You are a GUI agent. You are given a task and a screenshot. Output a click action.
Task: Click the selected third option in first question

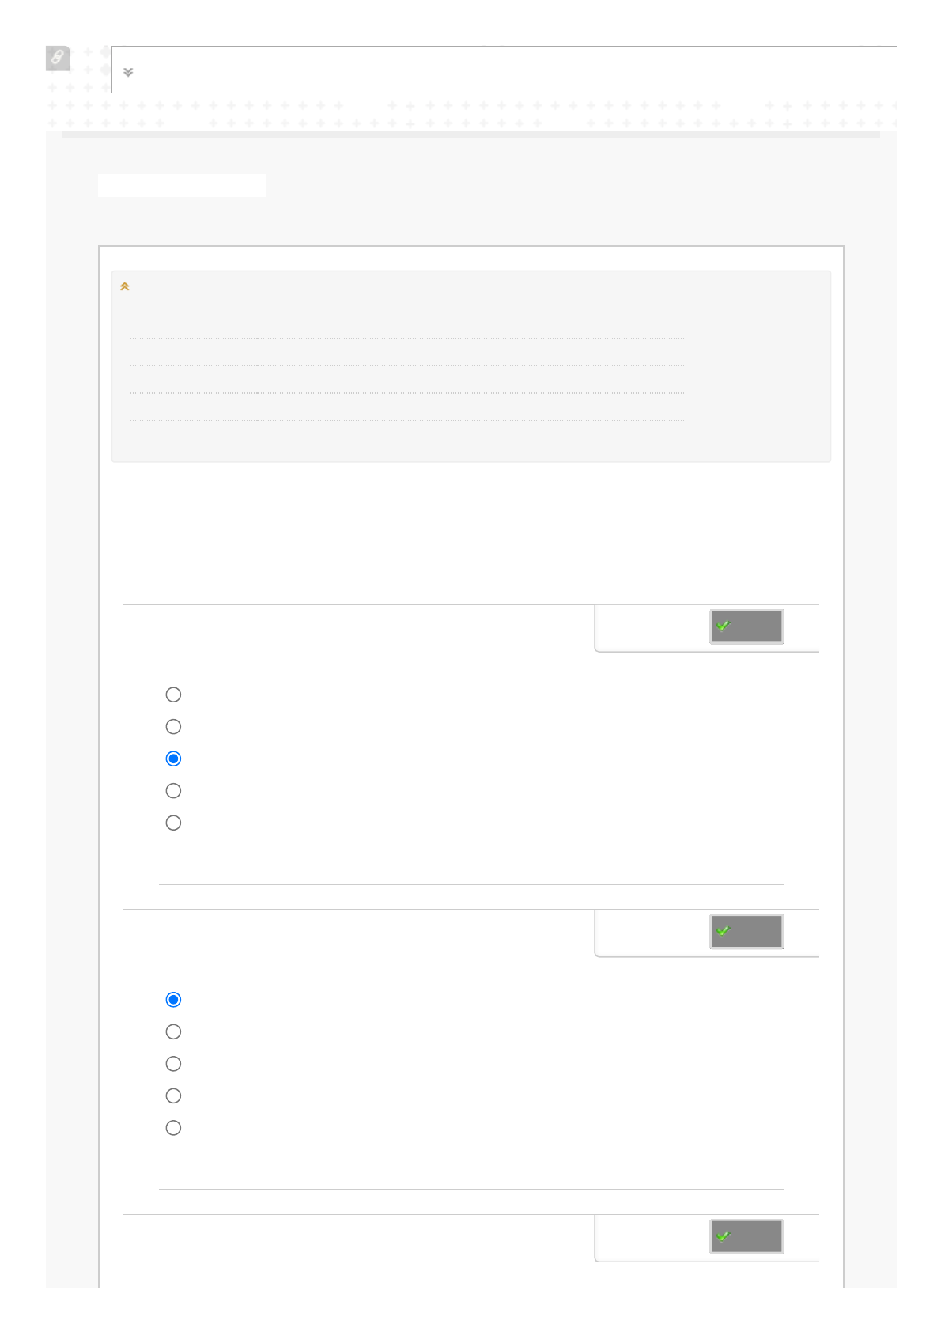pos(173,759)
